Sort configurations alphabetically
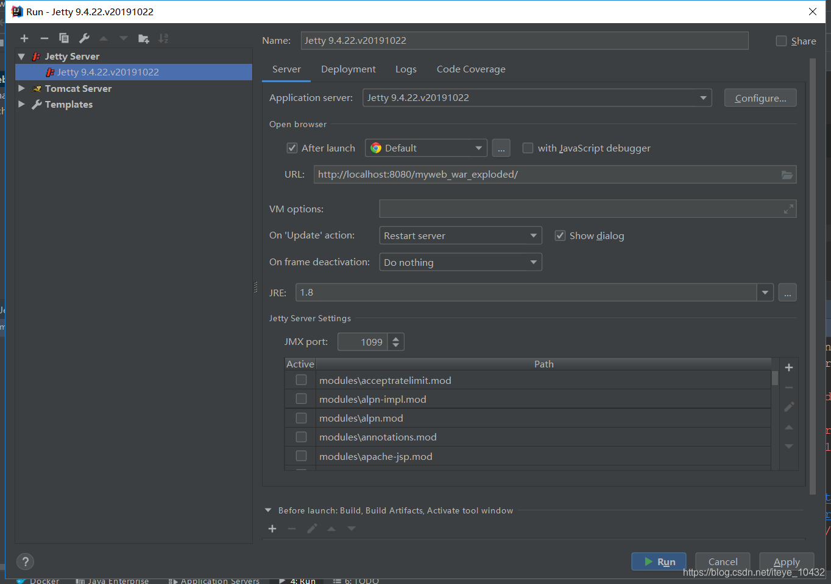Viewport: 831px width, 584px height. [x=163, y=38]
